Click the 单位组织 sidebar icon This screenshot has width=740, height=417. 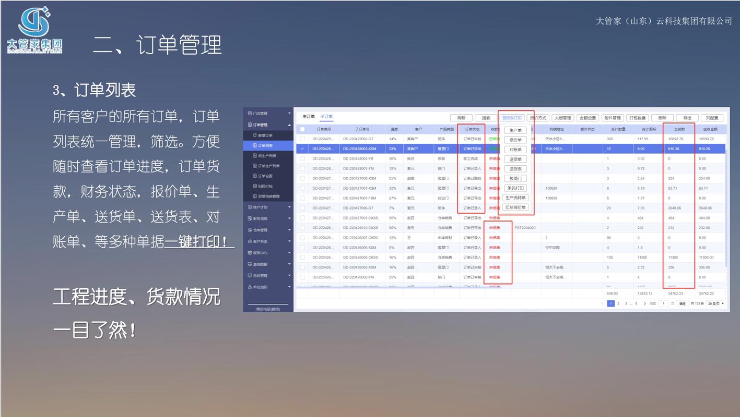point(250,287)
